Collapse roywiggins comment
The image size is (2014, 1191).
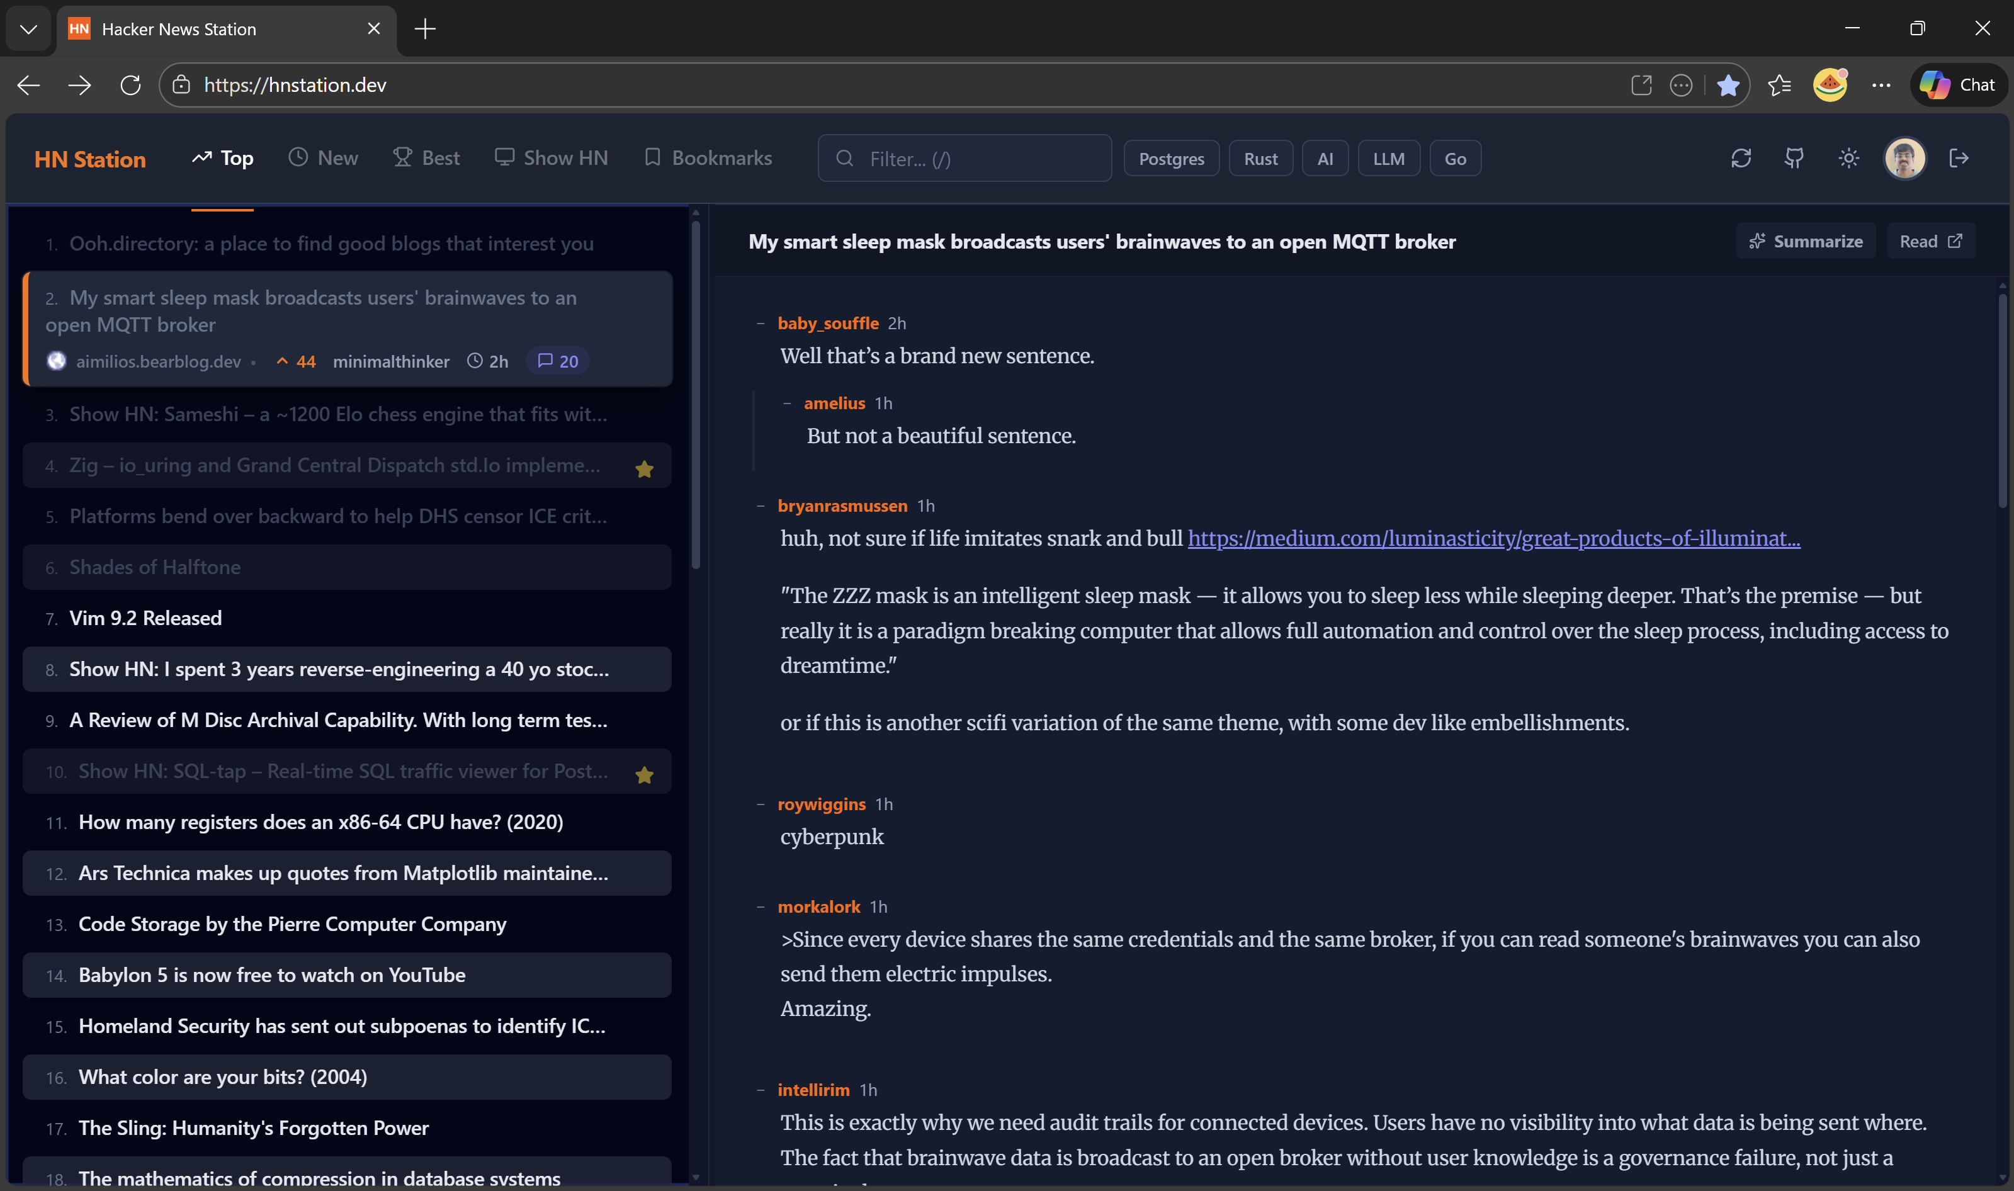(x=760, y=804)
